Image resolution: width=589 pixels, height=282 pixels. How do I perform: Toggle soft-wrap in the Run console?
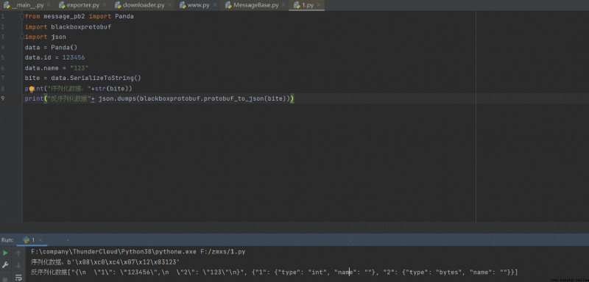click(18, 278)
